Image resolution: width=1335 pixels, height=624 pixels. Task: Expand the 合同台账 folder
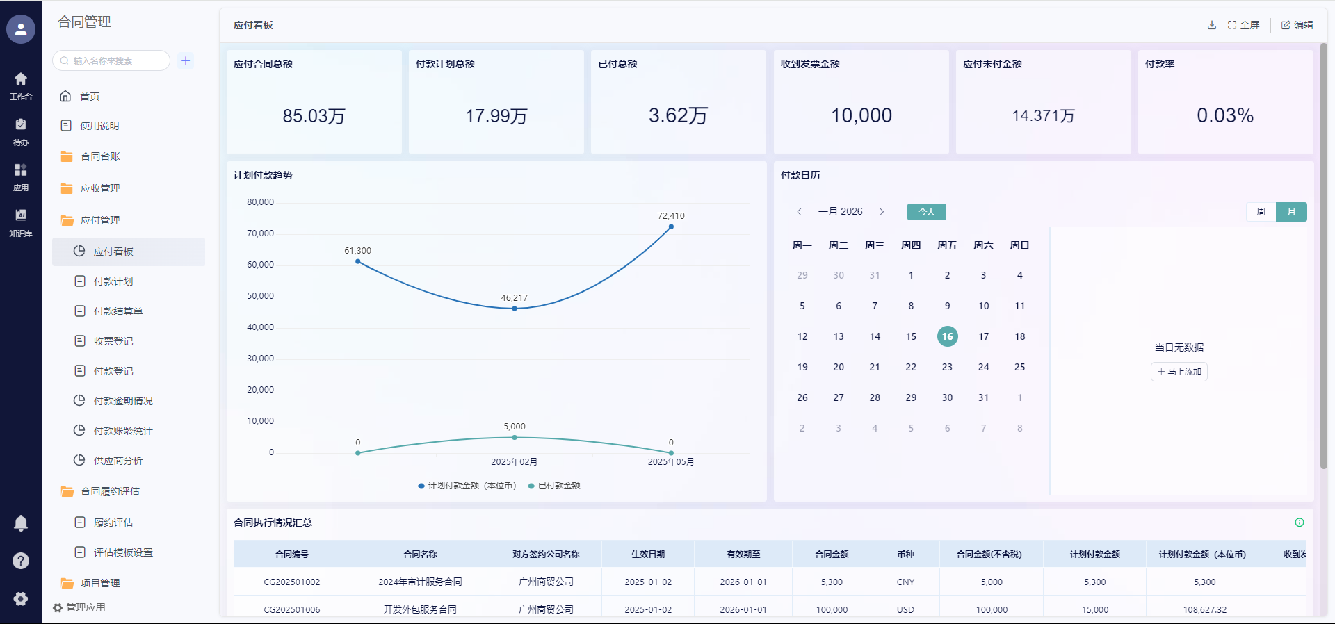click(100, 156)
